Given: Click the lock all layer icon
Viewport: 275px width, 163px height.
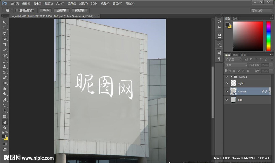Looking at the screenshot, I should [x=248, y=71].
